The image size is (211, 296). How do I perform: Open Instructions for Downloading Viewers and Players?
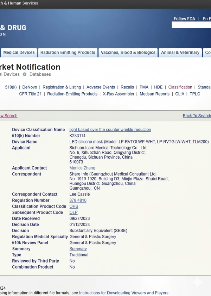(124, 293)
